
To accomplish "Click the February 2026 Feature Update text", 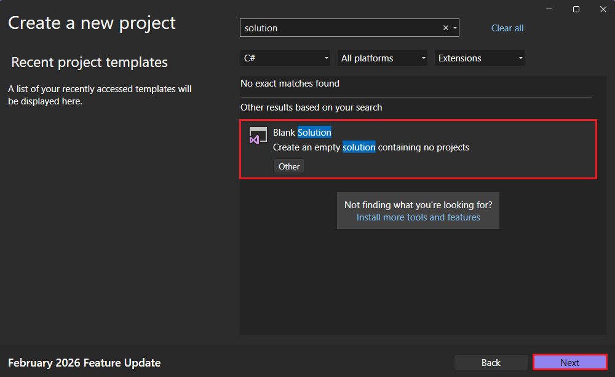I will pos(83,362).
